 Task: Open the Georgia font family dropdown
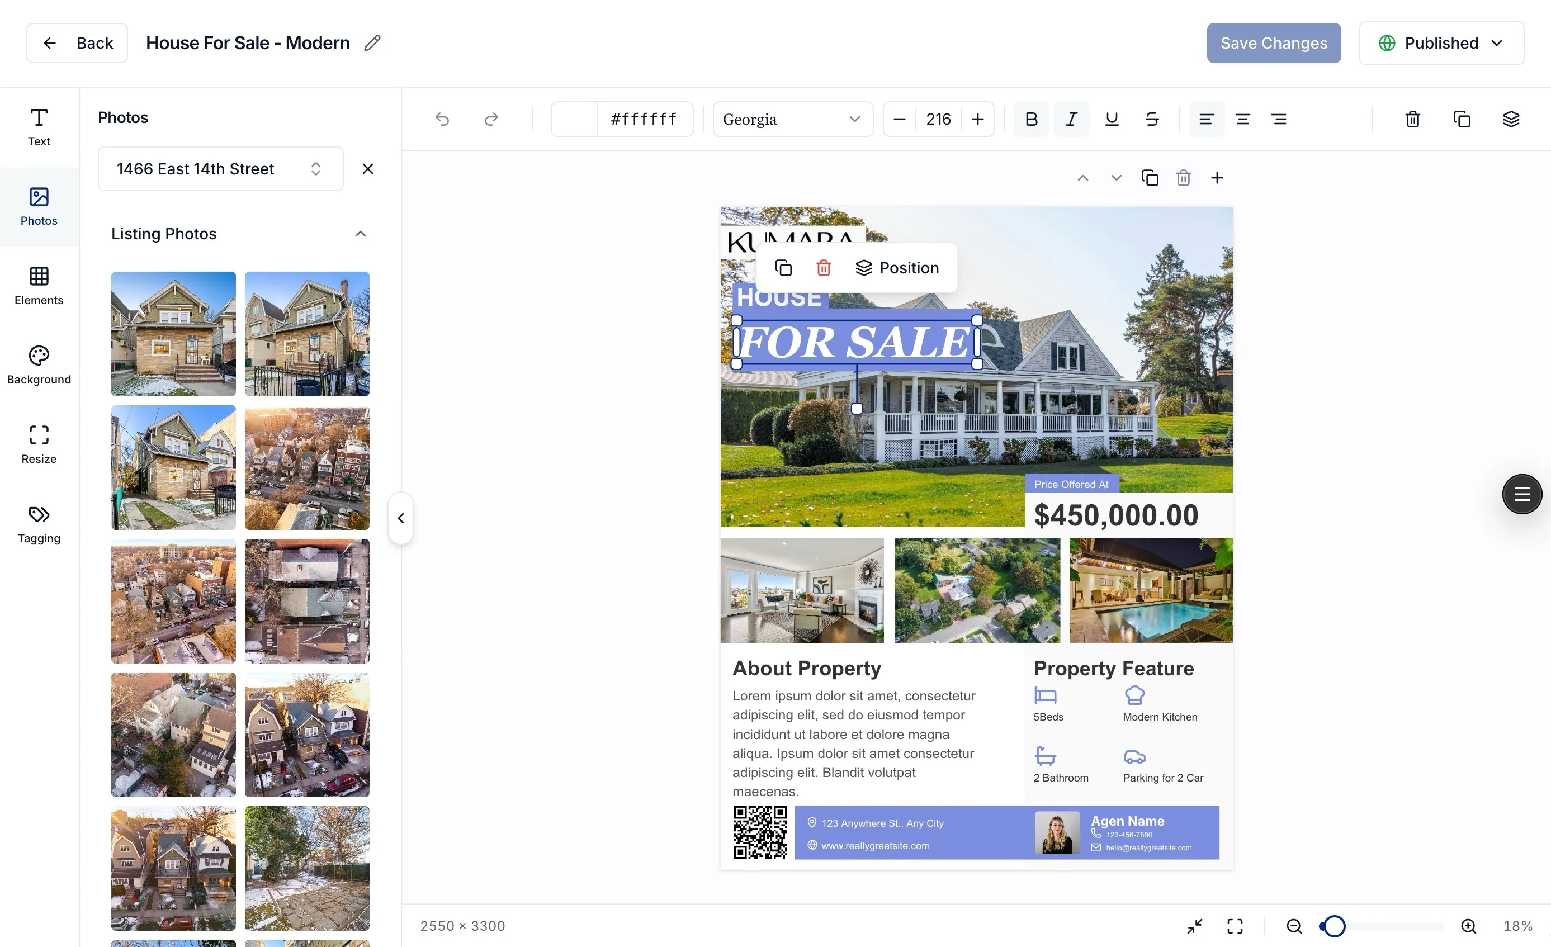point(792,119)
